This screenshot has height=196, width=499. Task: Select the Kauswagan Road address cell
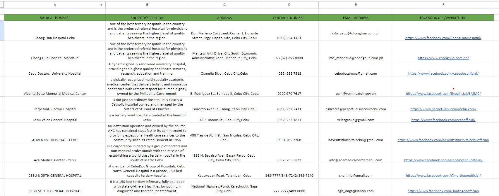click(224, 171)
